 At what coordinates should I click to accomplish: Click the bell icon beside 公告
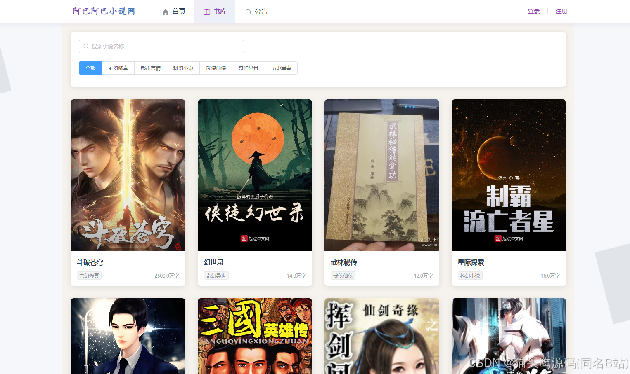click(x=248, y=12)
